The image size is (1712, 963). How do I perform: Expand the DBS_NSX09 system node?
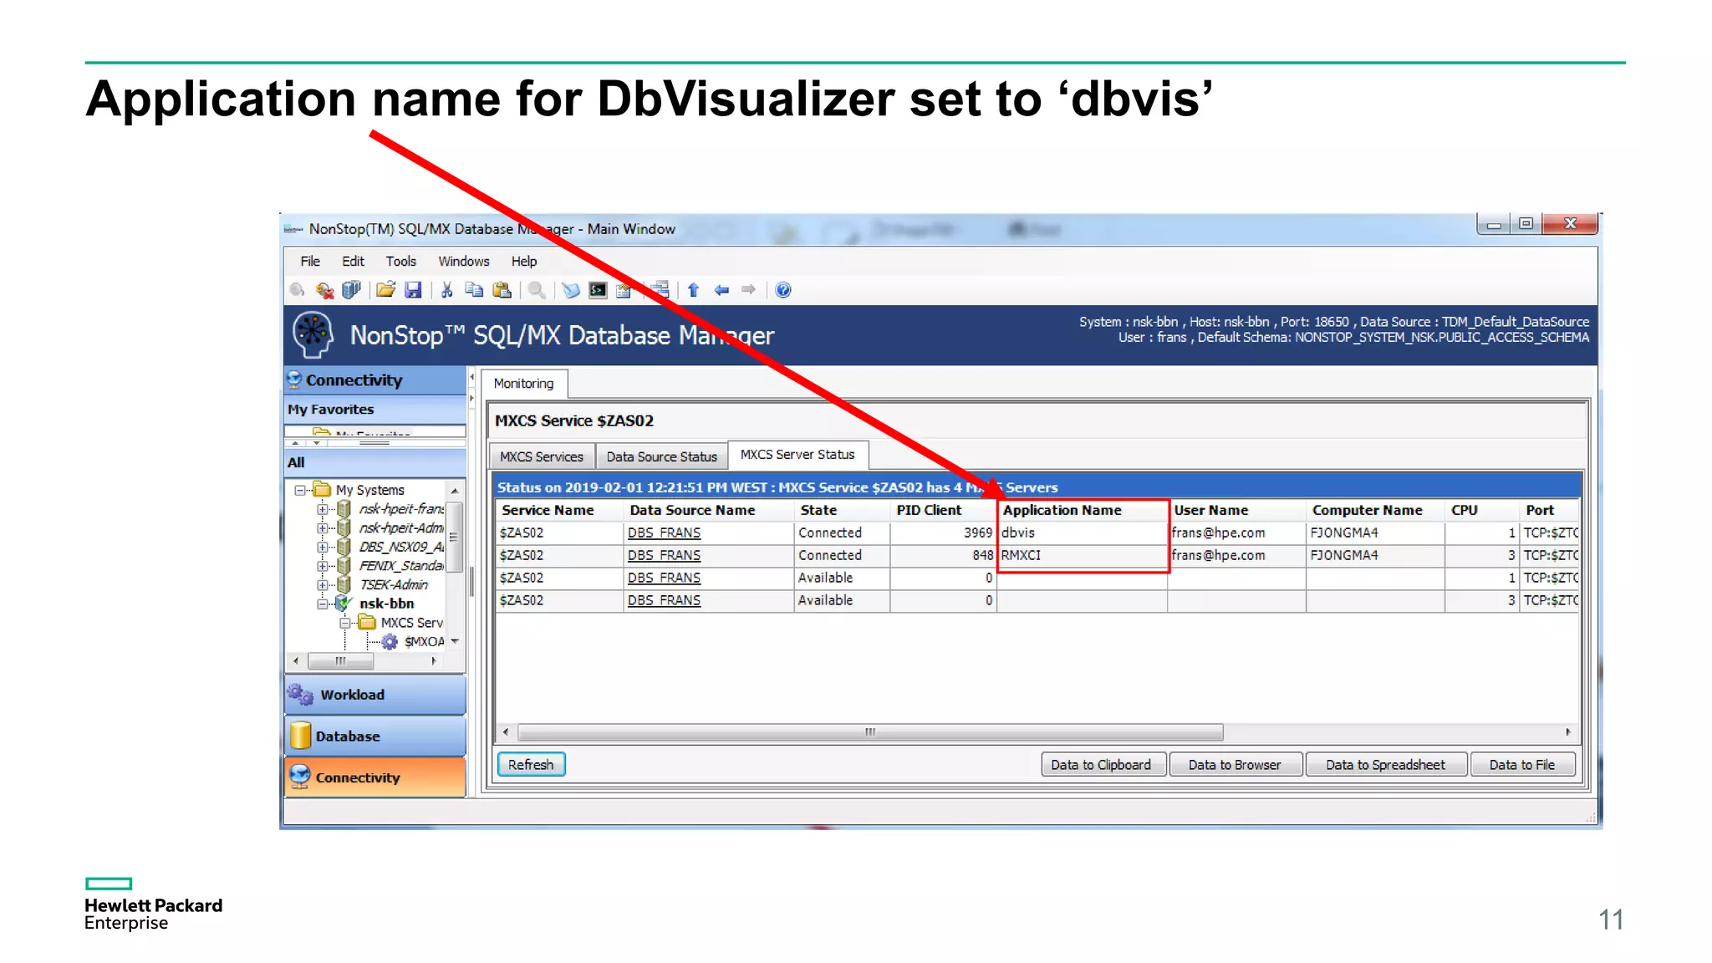tap(322, 547)
